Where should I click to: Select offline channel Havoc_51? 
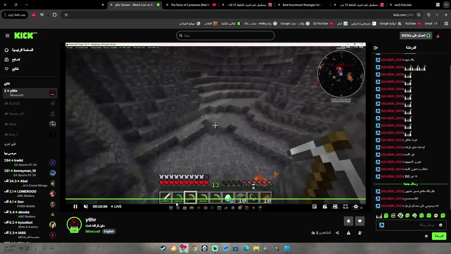tap(30, 114)
